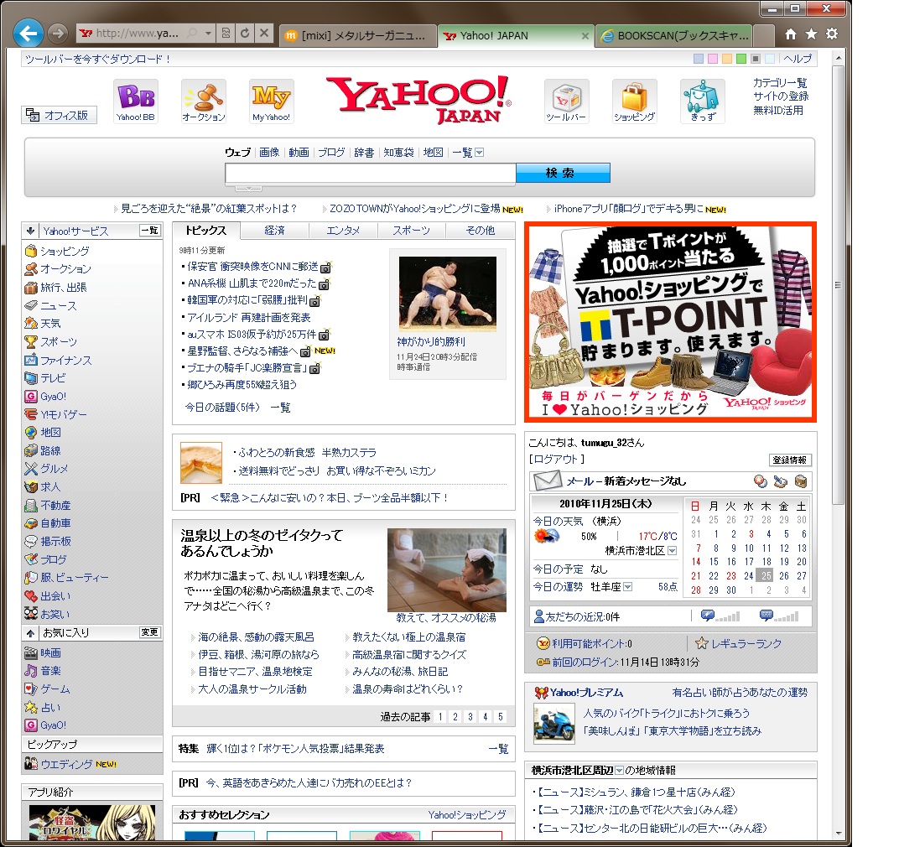Select the エンタメ topics tab
The width and height of the screenshot is (899, 847).
[x=343, y=231]
